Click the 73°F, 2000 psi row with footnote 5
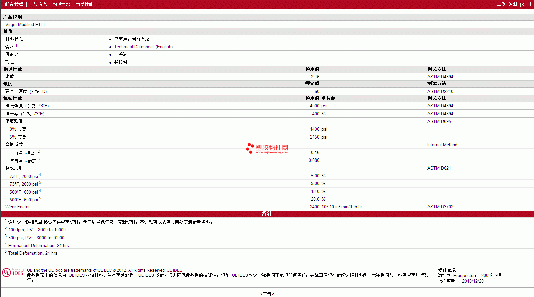534x297 pixels. click(25, 184)
